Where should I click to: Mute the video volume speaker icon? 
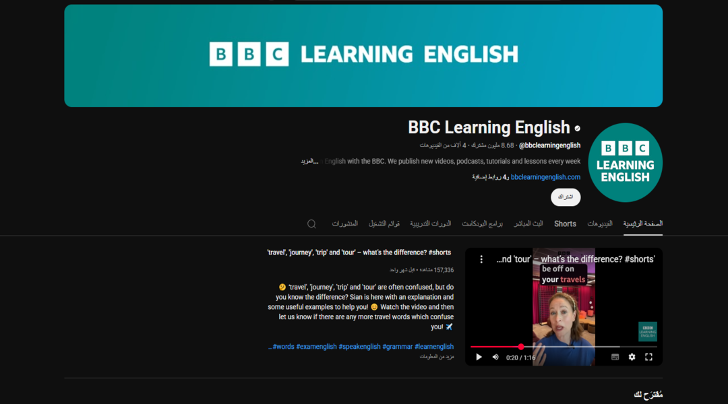[x=495, y=357]
